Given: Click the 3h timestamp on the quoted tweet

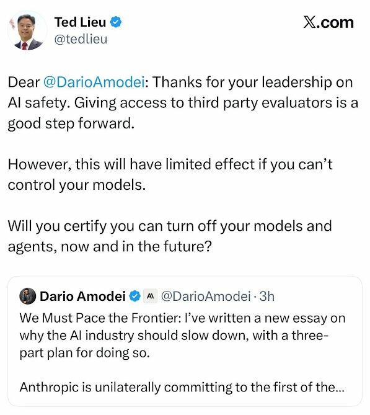Looking at the screenshot, I should [x=267, y=296].
